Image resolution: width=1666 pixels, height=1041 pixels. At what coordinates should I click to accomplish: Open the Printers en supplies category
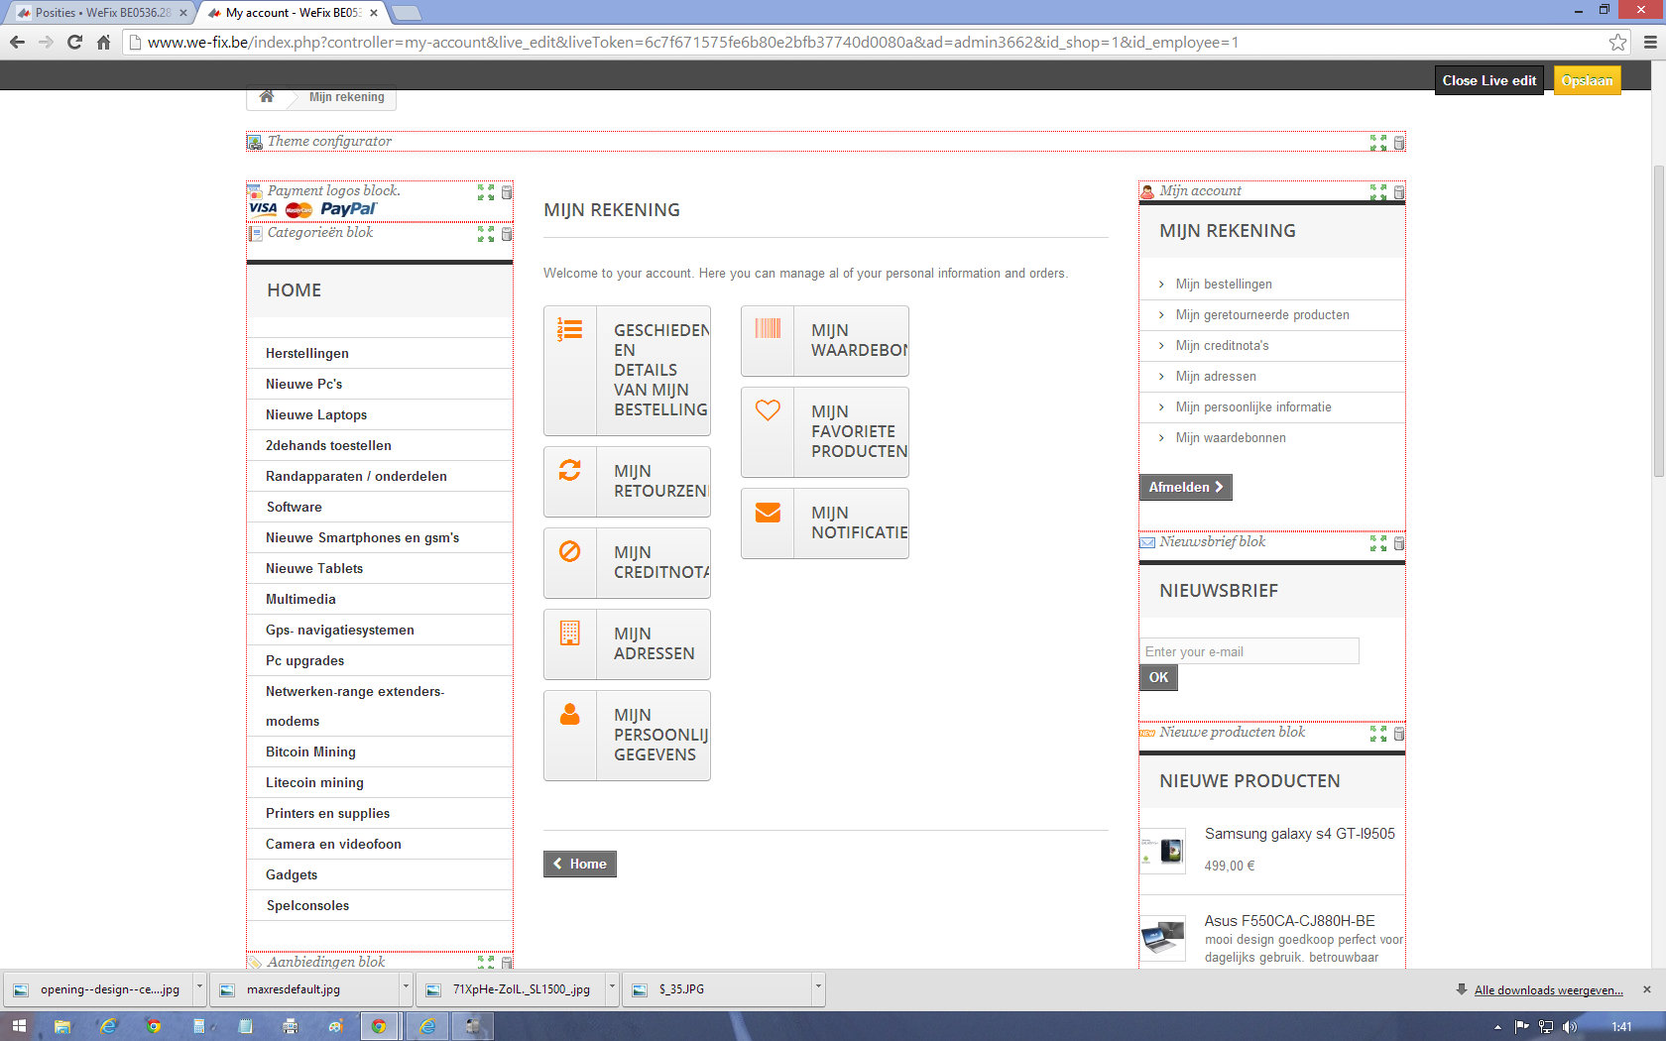click(x=327, y=813)
